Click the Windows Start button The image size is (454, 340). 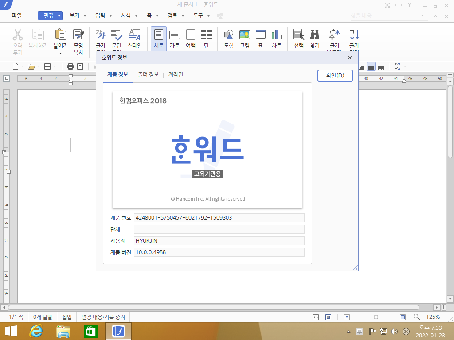pyautogui.click(x=11, y=331)
